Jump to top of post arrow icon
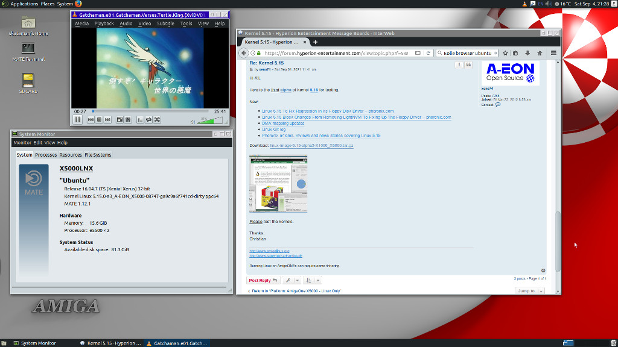This screenshot has height=347, width=618. tap(543, 270)
